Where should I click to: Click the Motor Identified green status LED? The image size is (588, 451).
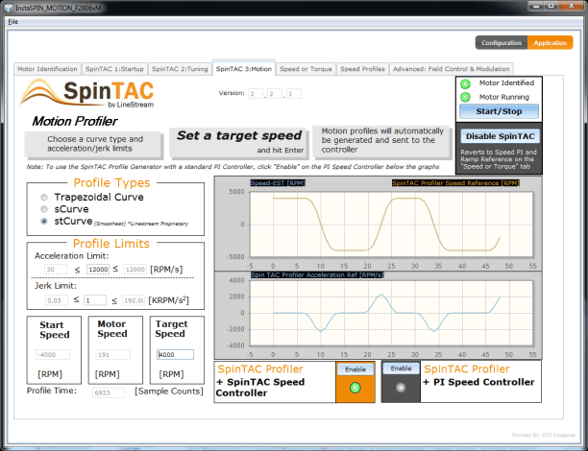[x=465, y=84]
